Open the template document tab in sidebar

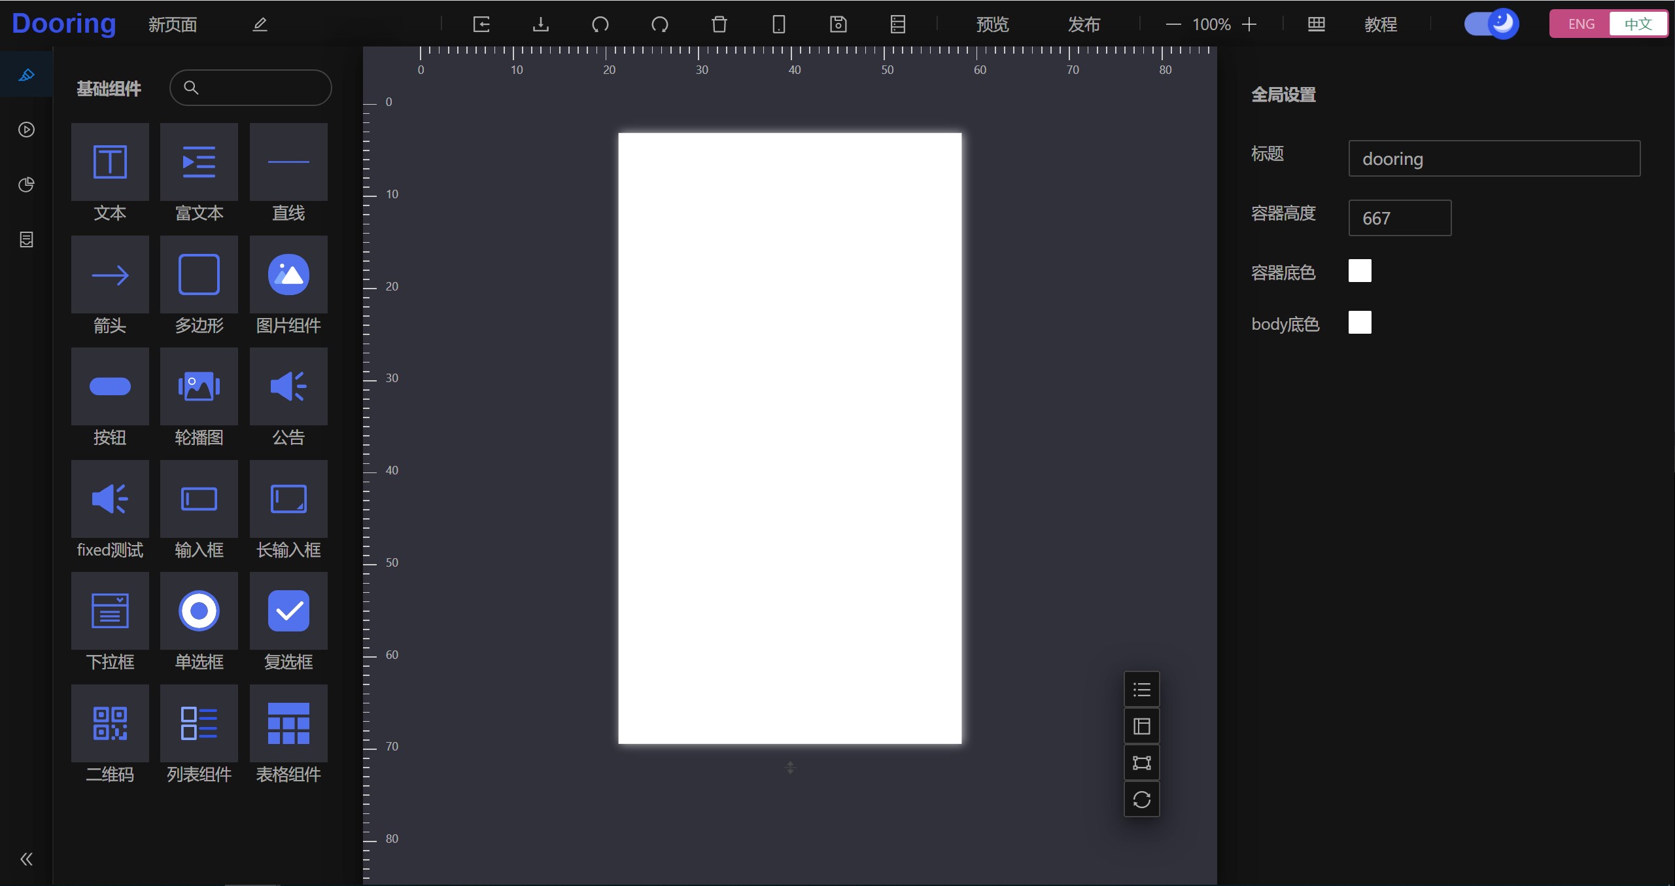pos(26,239)
